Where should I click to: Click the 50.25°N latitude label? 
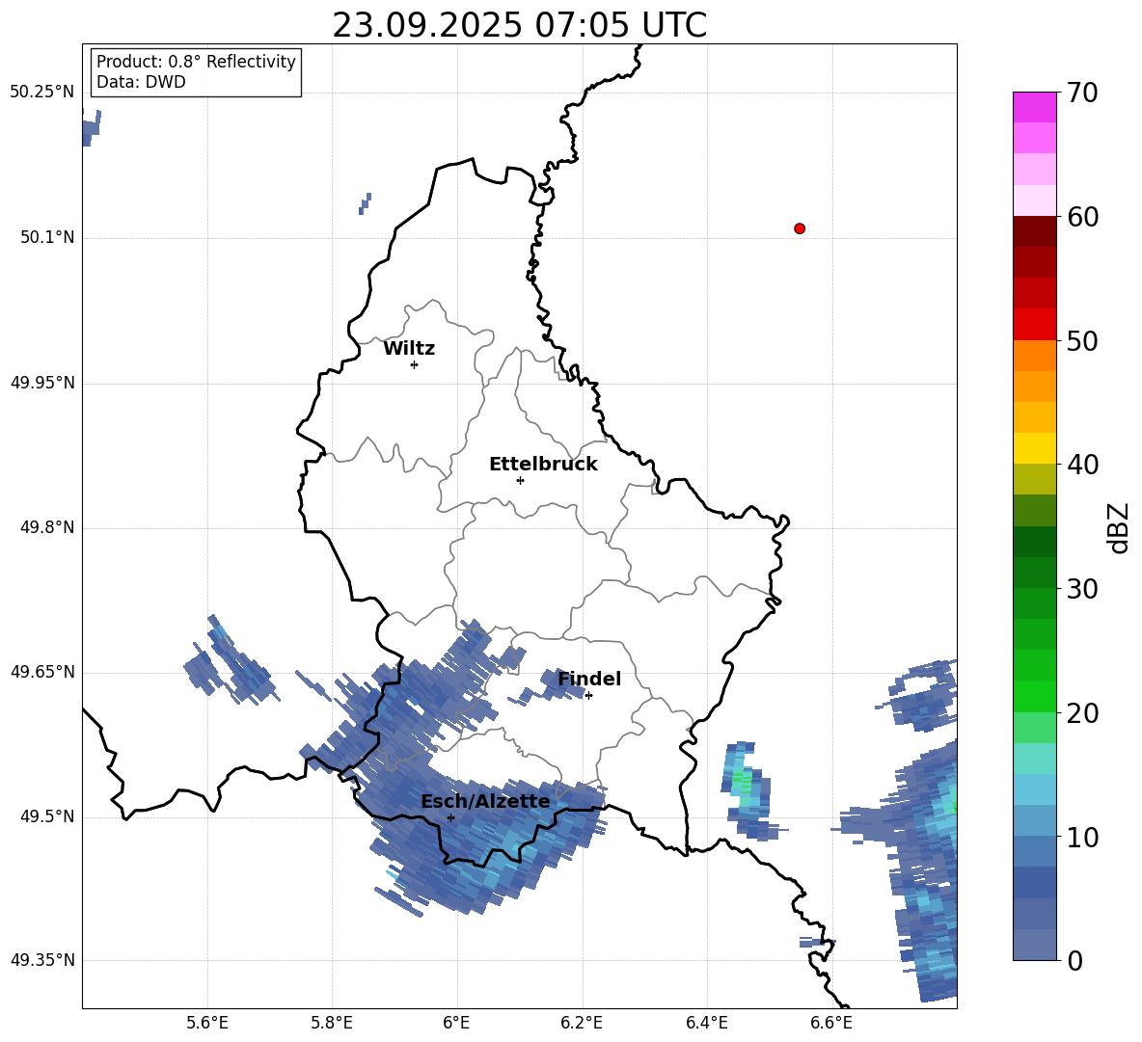tap(42, 93)
